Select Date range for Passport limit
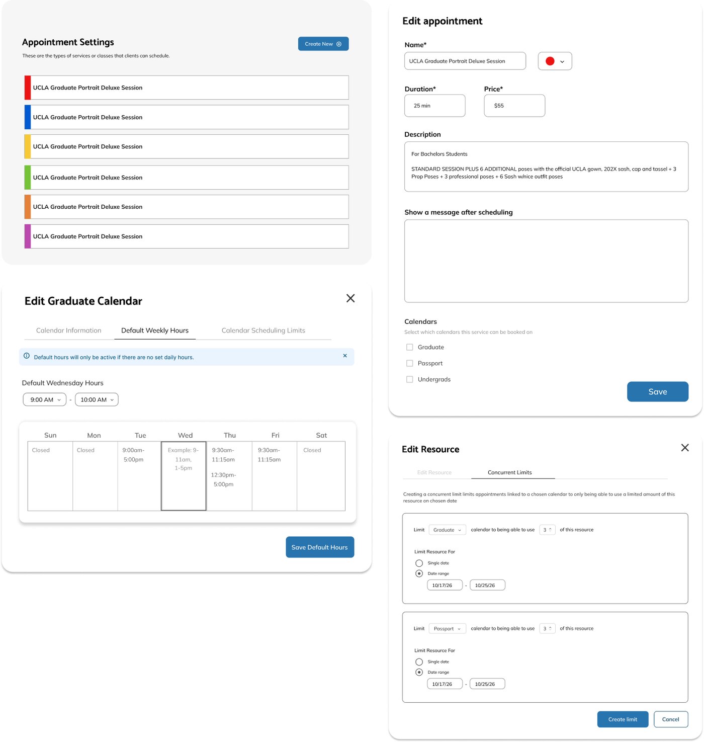This screenshot has width=704, height=742. point(419,672)
